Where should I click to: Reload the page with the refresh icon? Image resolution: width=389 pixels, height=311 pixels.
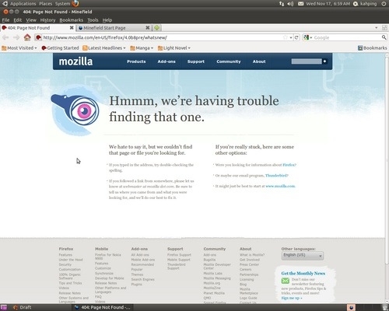click(x=296, y=37)
